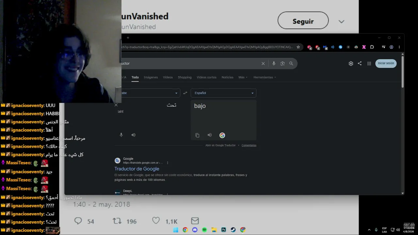This screenshot has width=418, height=235.
Task: Listen to the Spanish translation
Action: click(x=210, y=135)
